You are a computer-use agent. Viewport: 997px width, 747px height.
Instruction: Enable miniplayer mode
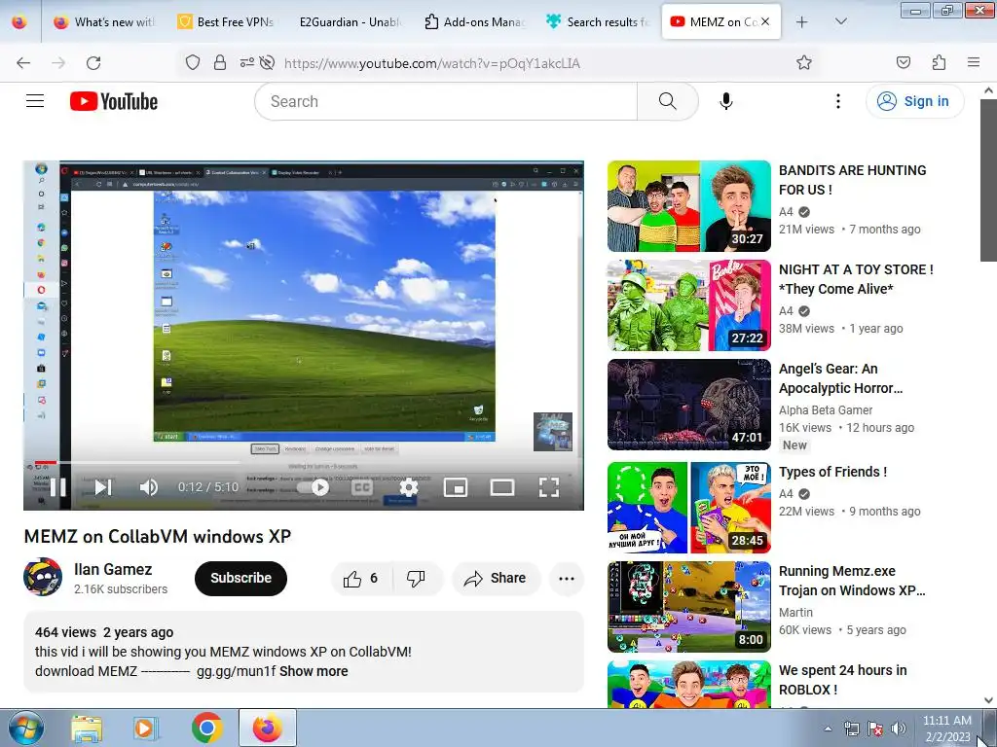click(x=456, y=487)
